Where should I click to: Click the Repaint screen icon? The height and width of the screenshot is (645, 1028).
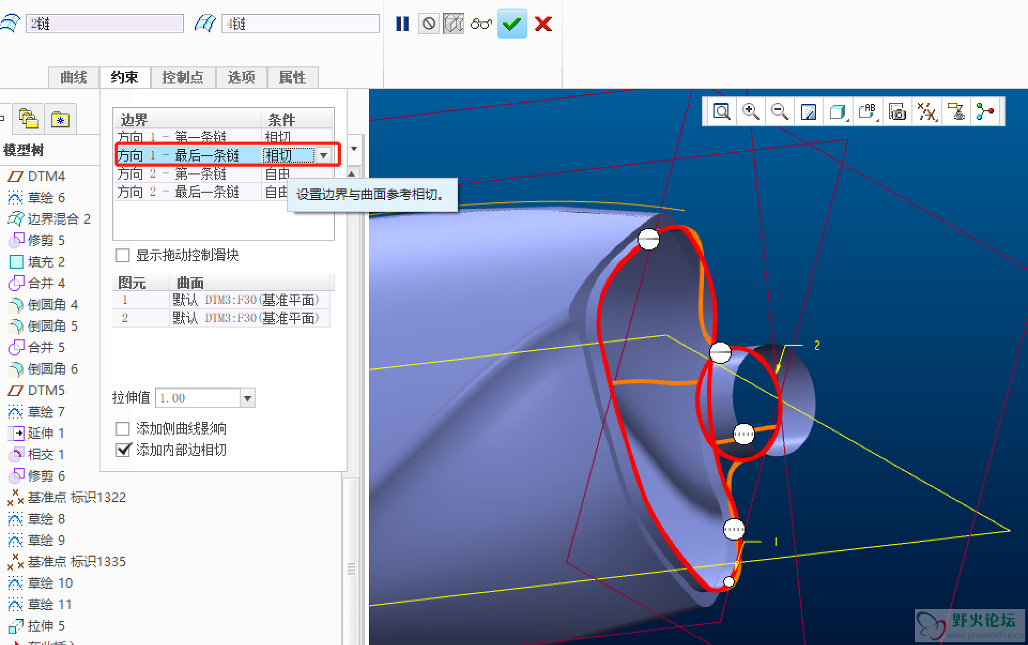coord(808,112)
